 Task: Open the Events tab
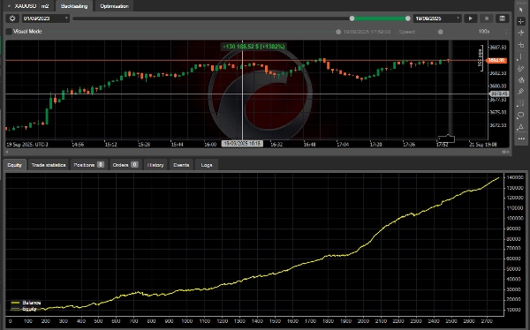pyautogui.click(x=181, y=165)
